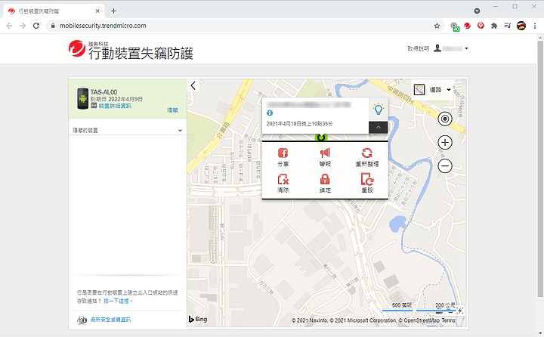
Task: Collapse the left device panel
Action: [193, 85]
